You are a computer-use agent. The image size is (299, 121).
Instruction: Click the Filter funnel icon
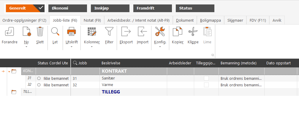pos(109,31)
